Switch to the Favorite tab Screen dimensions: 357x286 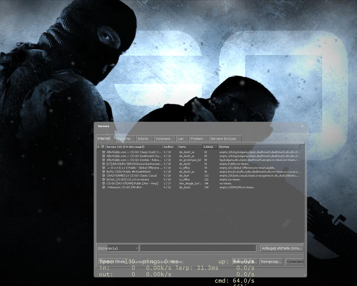click(124, 139)
